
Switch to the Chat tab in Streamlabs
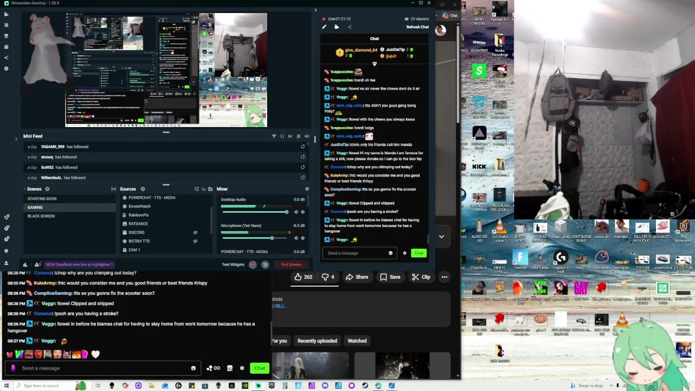(x=375, y=39)
